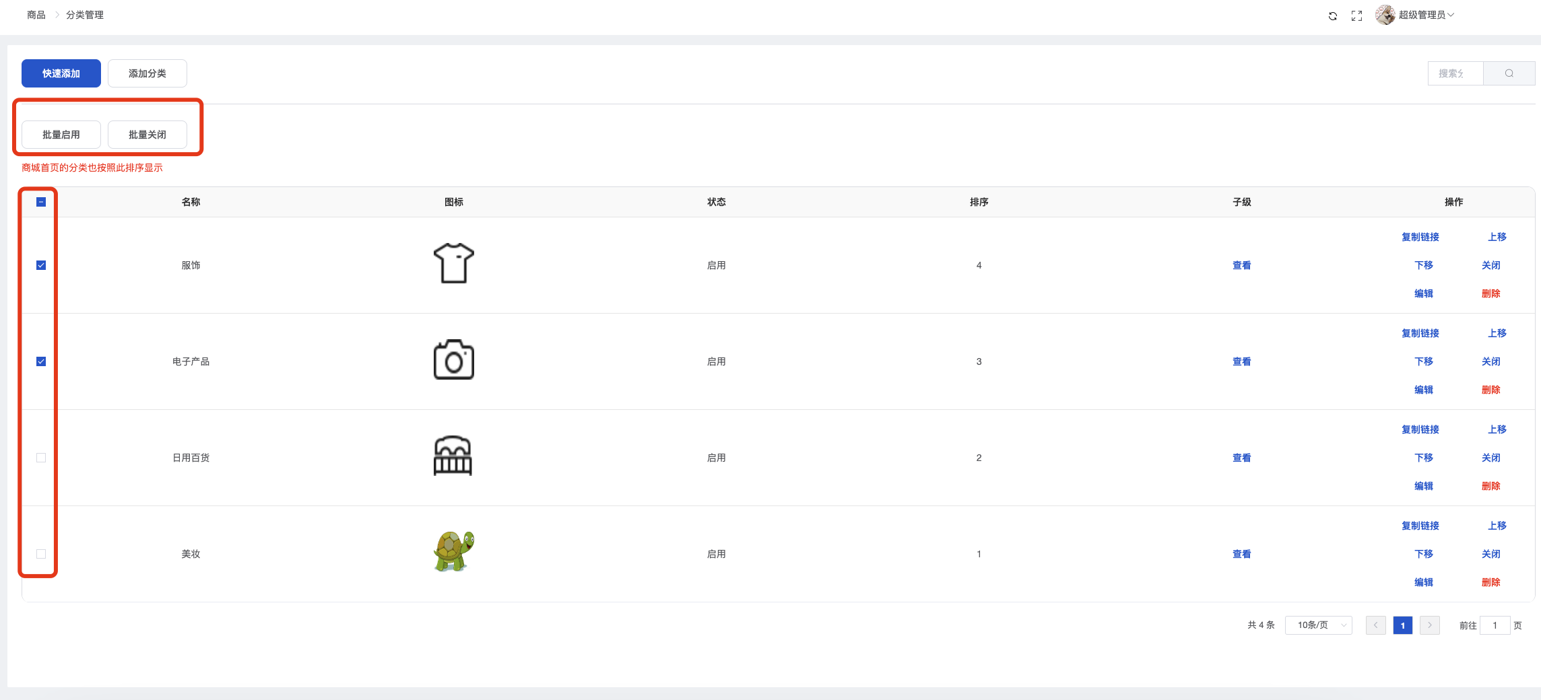Toggle the fullscreen icon
1541x700 pixels.
coord(1356,16)
